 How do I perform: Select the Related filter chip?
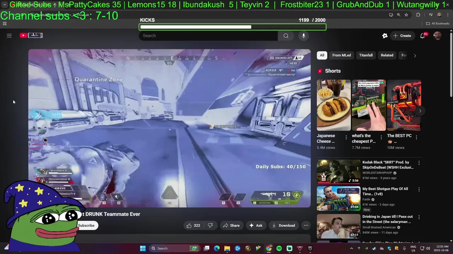(387, 55)
